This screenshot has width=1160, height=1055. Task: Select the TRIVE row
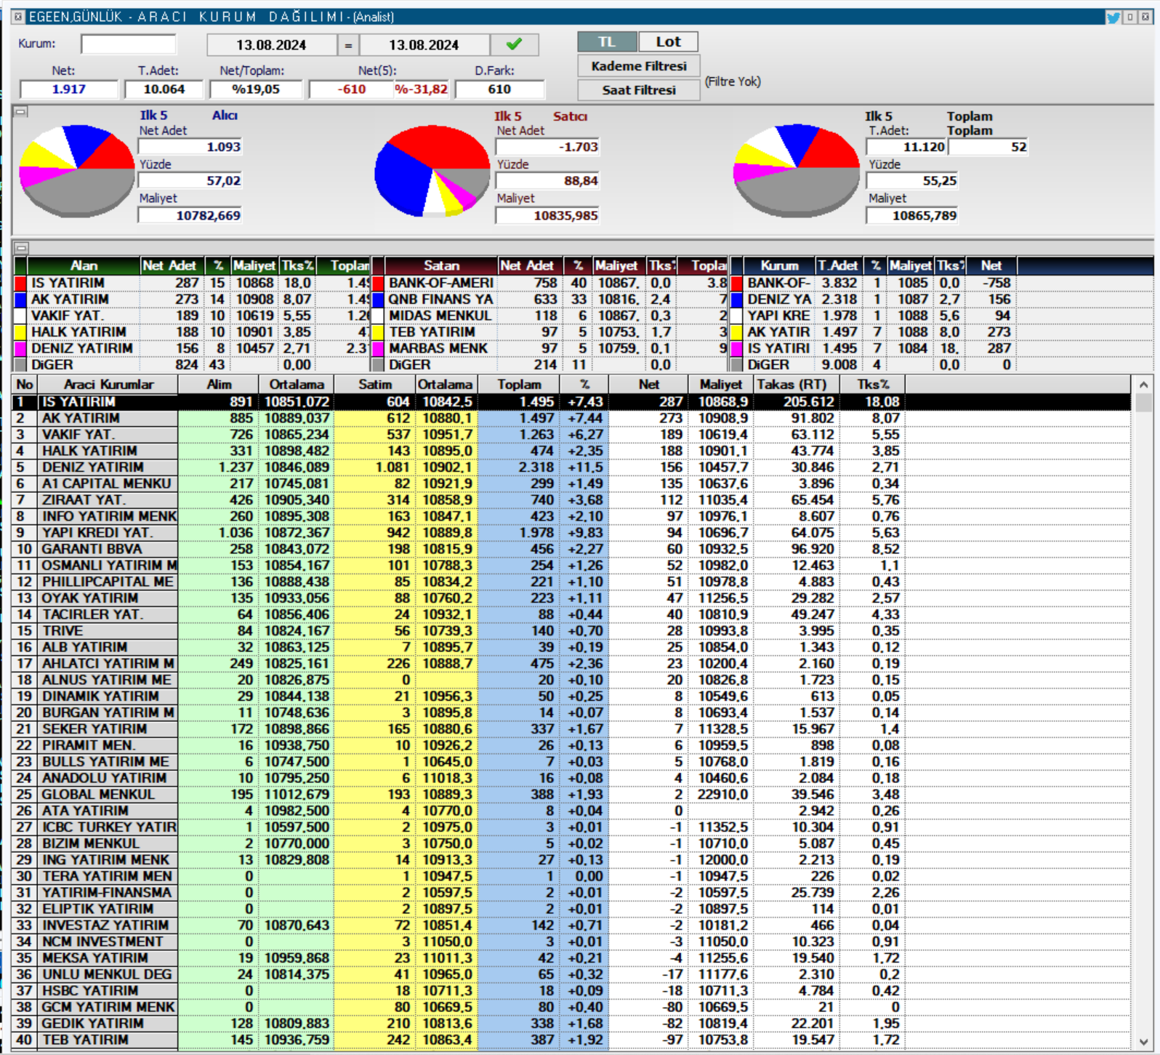[571, 631]
